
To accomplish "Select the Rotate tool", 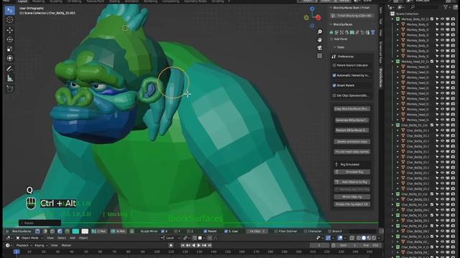I will click(x=9, y=39).
